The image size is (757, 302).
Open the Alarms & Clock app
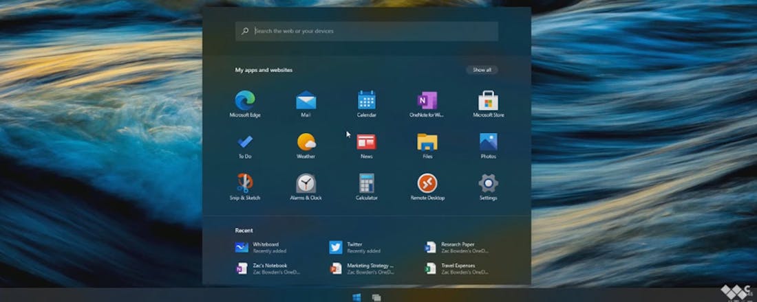(306, 187)
